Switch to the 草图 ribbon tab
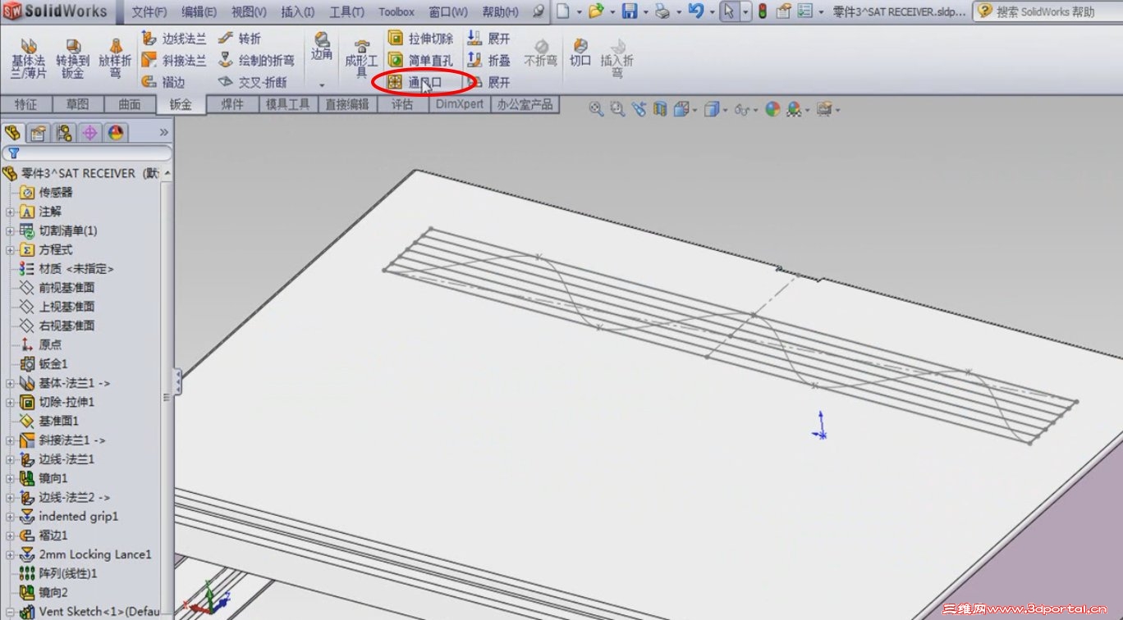The height and width of the screenshot is (620, 1123). point(78,104)
